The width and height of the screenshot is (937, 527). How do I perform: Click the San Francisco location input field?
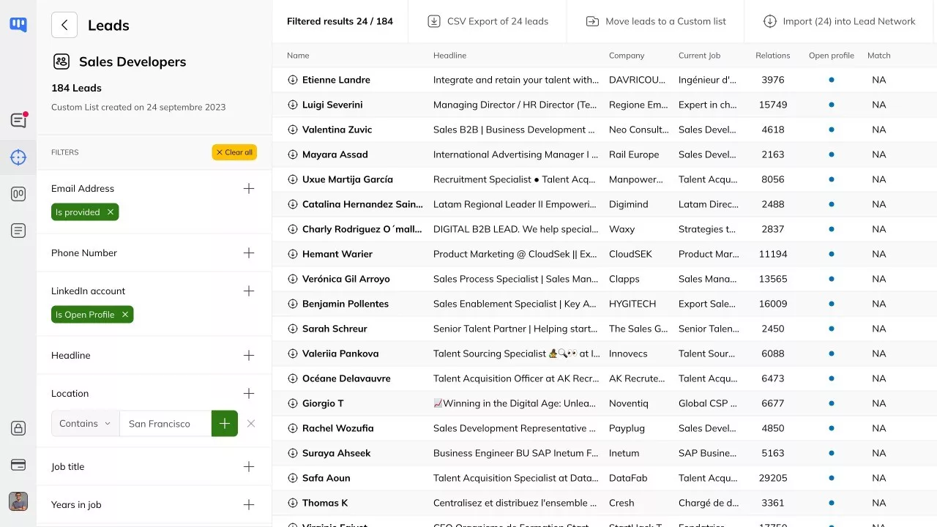coord(165,424)
